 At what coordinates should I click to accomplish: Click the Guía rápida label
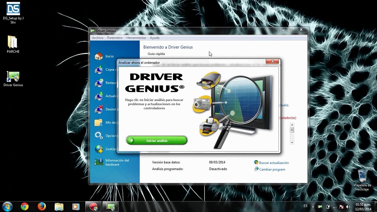pyautogui.click(x=156, y=54)
